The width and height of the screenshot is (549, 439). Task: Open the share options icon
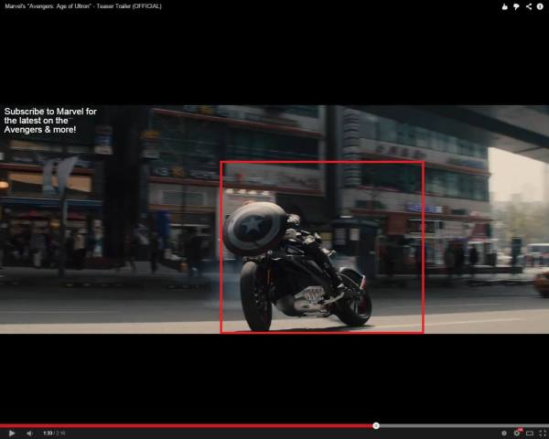point(528,6)
